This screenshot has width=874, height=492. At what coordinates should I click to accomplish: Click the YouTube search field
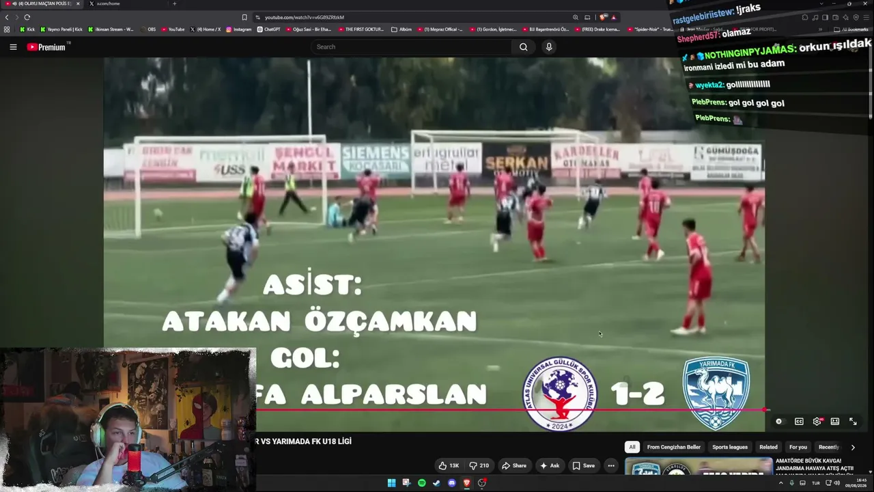click(x=411, y=47)
